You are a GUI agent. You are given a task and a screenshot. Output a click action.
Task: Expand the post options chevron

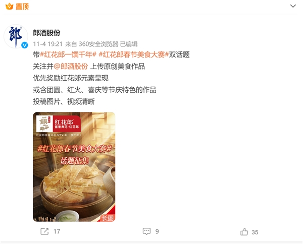293,6
